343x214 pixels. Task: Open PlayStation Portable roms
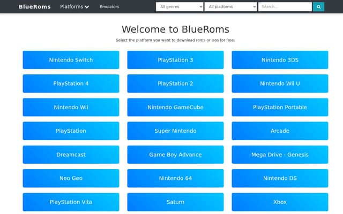[280, 107]
